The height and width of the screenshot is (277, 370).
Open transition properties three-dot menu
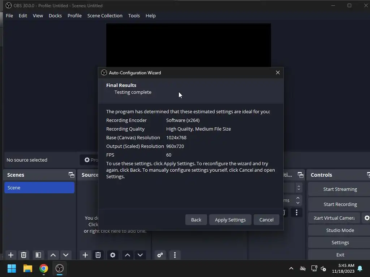[297, 212]
